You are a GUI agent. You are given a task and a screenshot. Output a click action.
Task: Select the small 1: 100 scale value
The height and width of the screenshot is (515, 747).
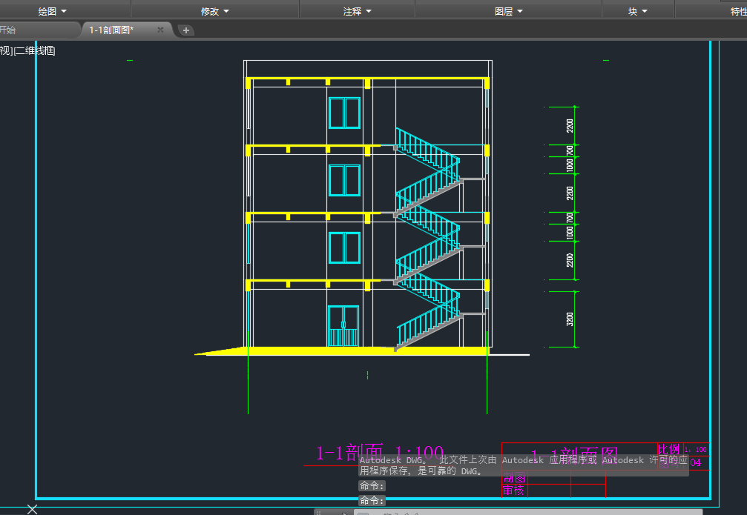tap(696, 450)
